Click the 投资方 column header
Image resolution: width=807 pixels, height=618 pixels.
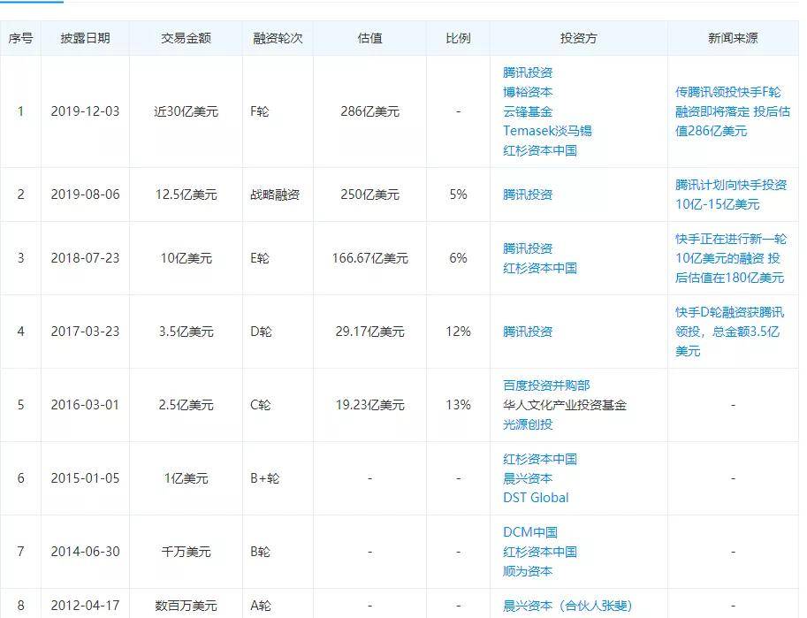[578, 38]
